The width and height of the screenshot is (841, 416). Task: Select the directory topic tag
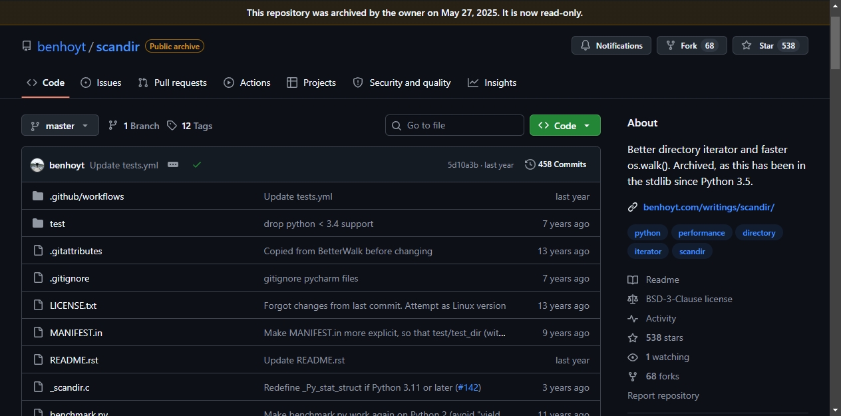tap(759, 233)
